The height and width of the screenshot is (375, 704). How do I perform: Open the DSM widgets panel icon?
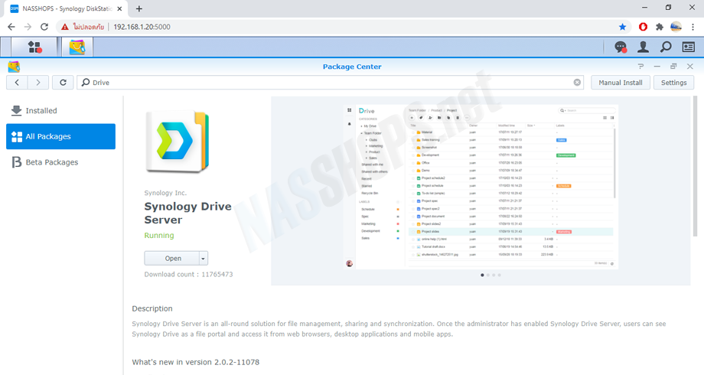point(688,47)
